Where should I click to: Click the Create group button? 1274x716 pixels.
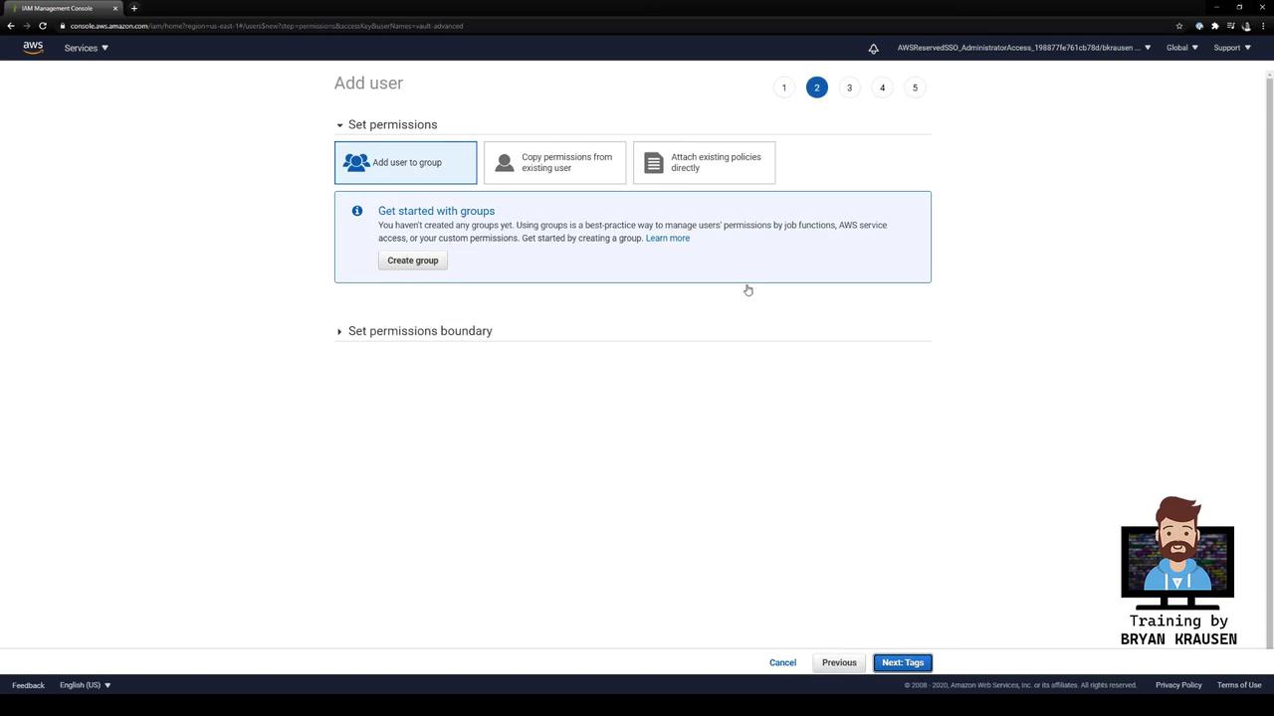(413, 261)
